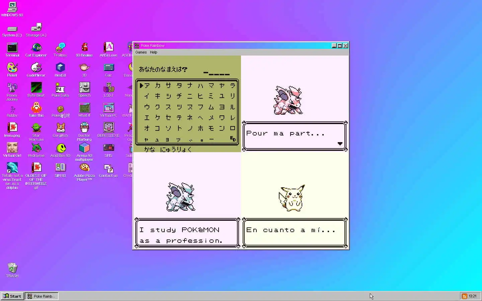
Task: Launch the Byte Beat icon
Action: click(x=36, y=90)
